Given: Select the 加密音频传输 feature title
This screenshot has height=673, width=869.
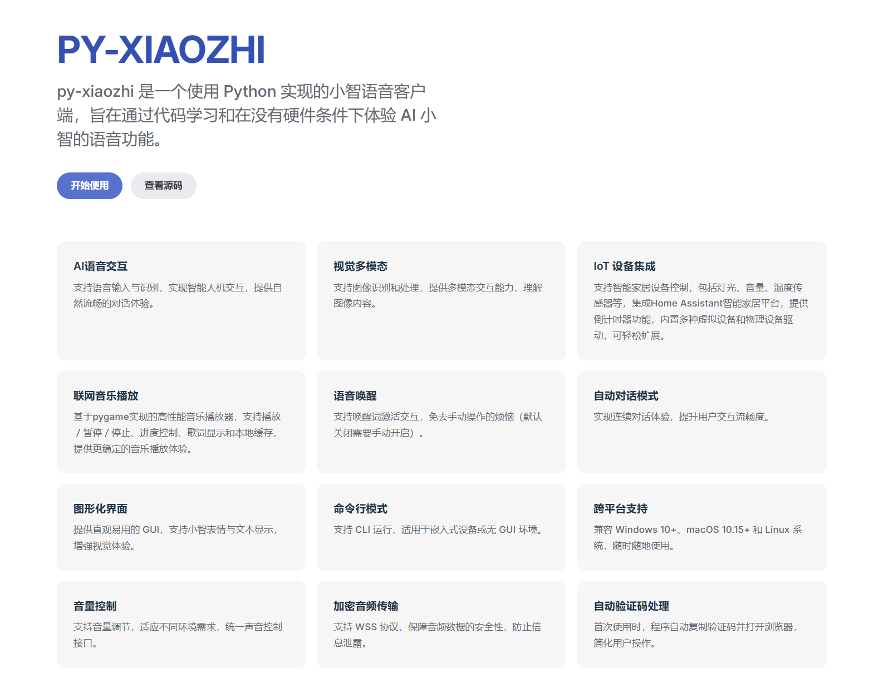Looking at the screenshot, I should pyautogui.click(x=366, y=606).
